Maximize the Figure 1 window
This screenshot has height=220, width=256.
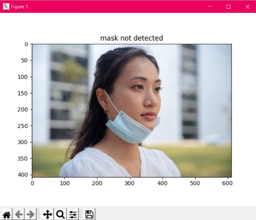point(228,7)
